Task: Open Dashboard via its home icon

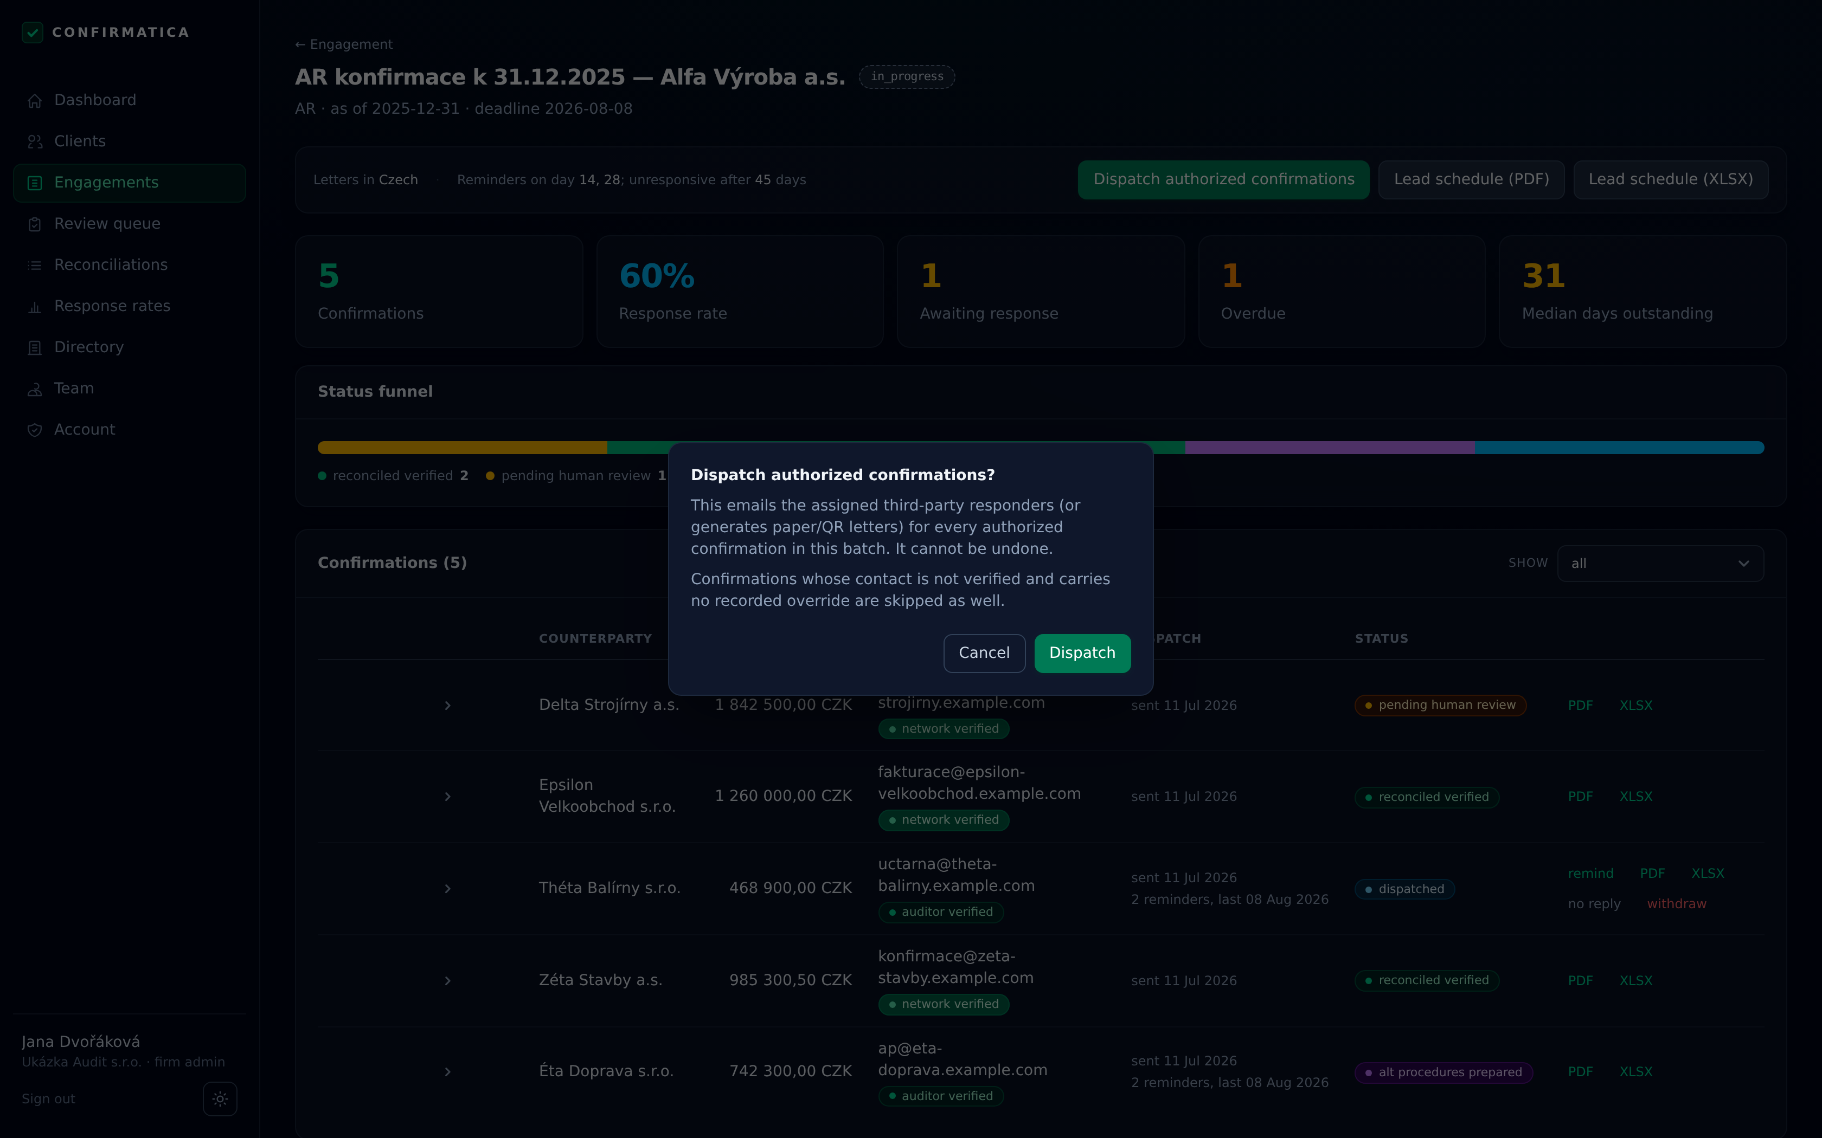Action: [x=35, y=101]
